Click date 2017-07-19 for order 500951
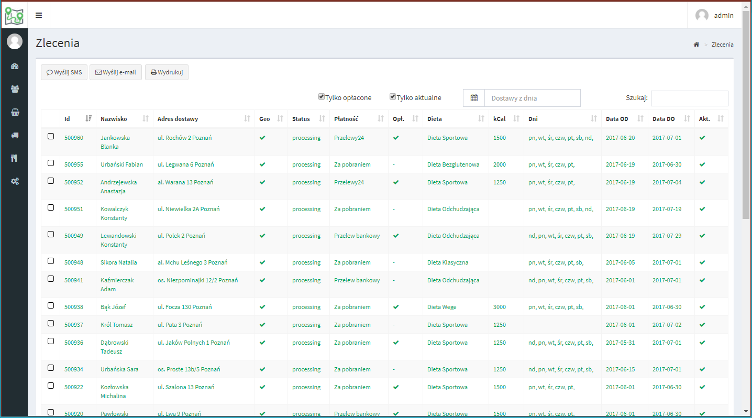Viewport: 752px width, 418px height. tap(667, 209)
